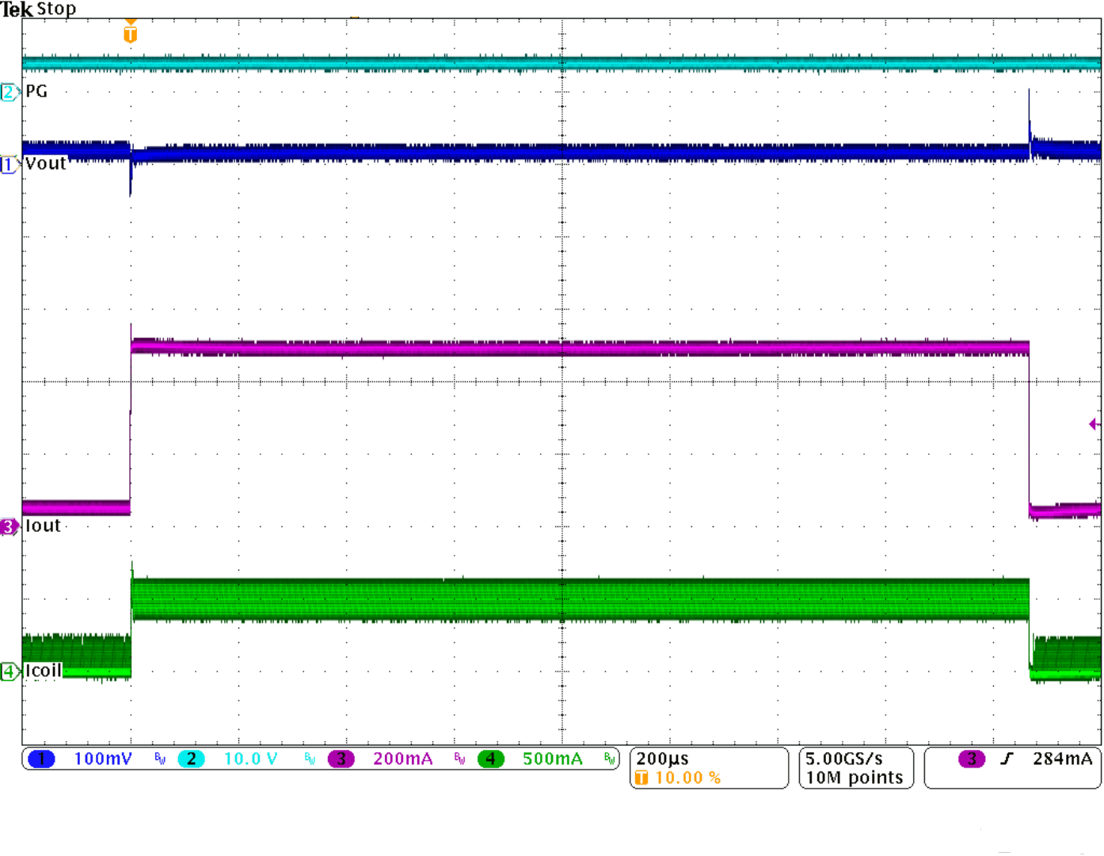1104x856 pixels.
Task: Click the 10M points record length readout
Action: click(853, 778)
